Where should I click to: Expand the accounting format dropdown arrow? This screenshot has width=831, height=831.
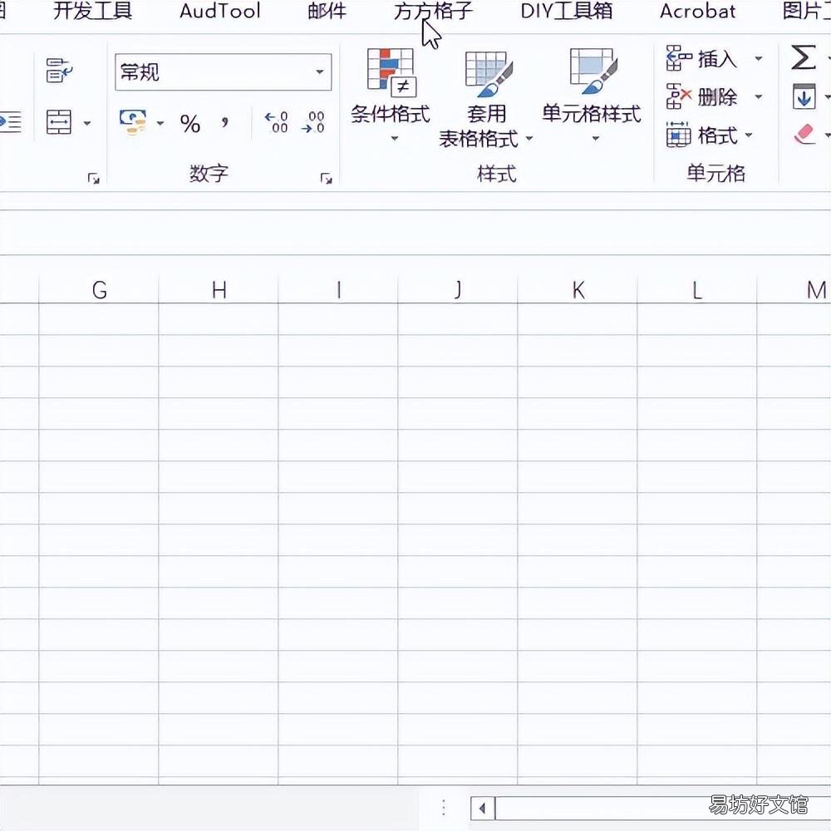(160, 123)
